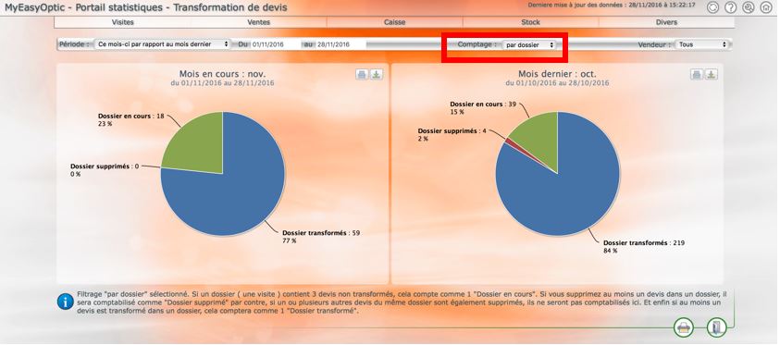Image resolution: width=780 pixels, height=345 pixels.
Task: Expand the Comptage 'par dossier' dropdown
Action: (528, 44)
